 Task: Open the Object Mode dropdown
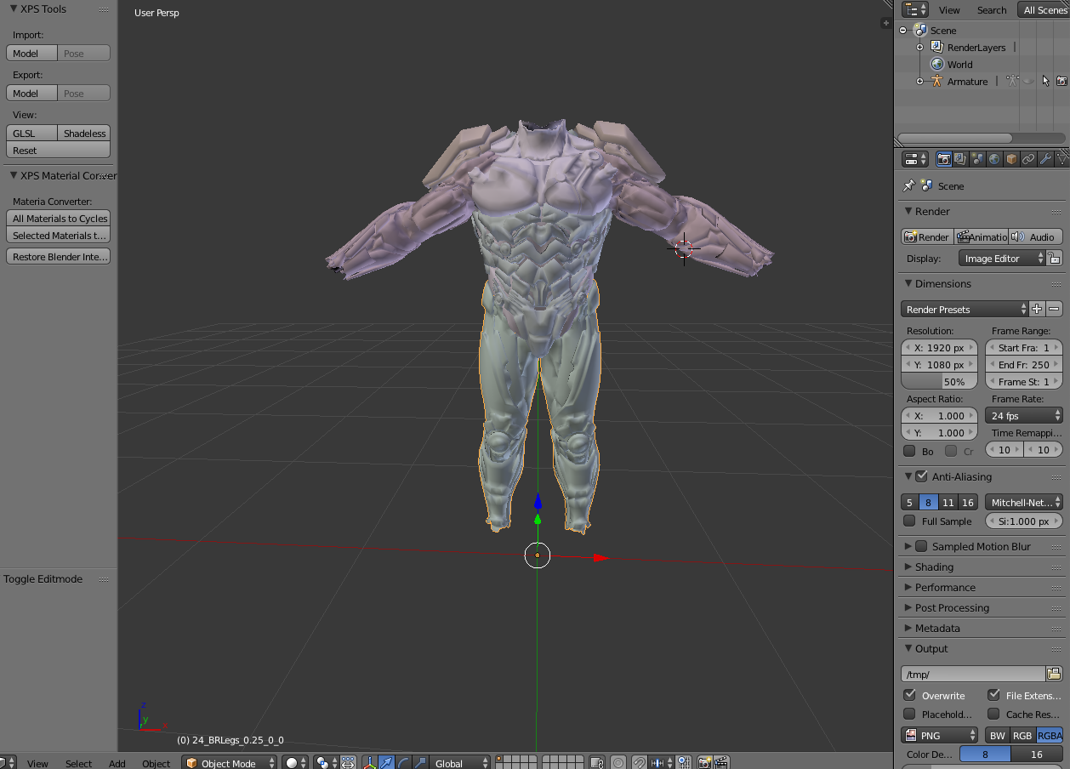[230, 763]
